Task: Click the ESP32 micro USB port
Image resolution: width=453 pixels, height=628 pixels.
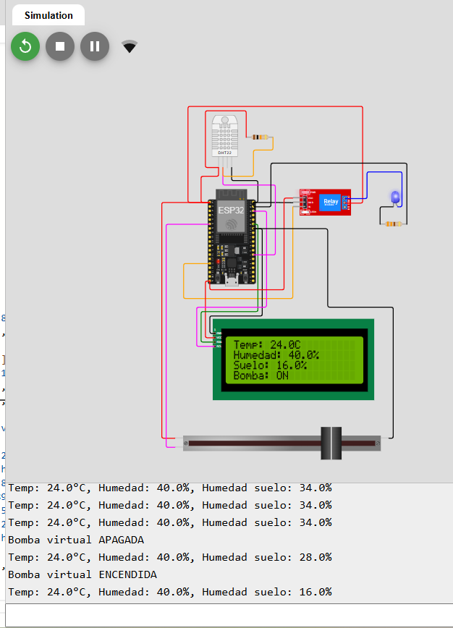Action: click(232, 281)
